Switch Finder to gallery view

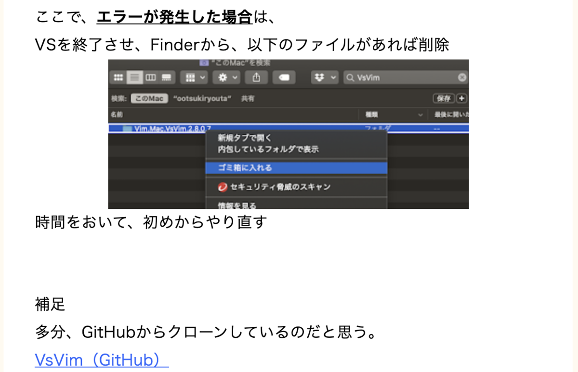tap(166, 77)
